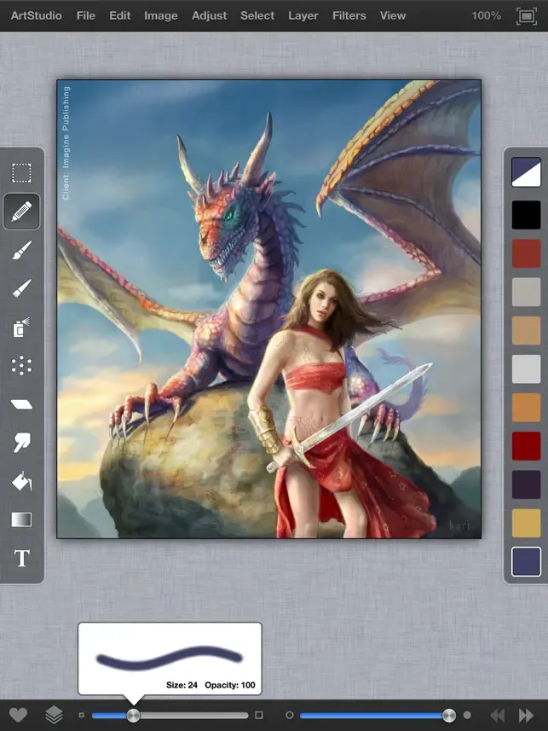
Task: Activate the paint bucket fill tool
Action: tap(21, 481)
